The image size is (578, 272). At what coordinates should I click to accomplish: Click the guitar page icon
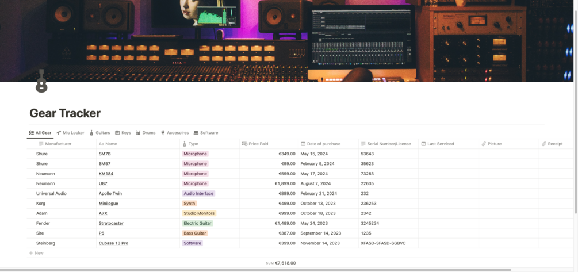pyautogui.click(x=41, y=81)
